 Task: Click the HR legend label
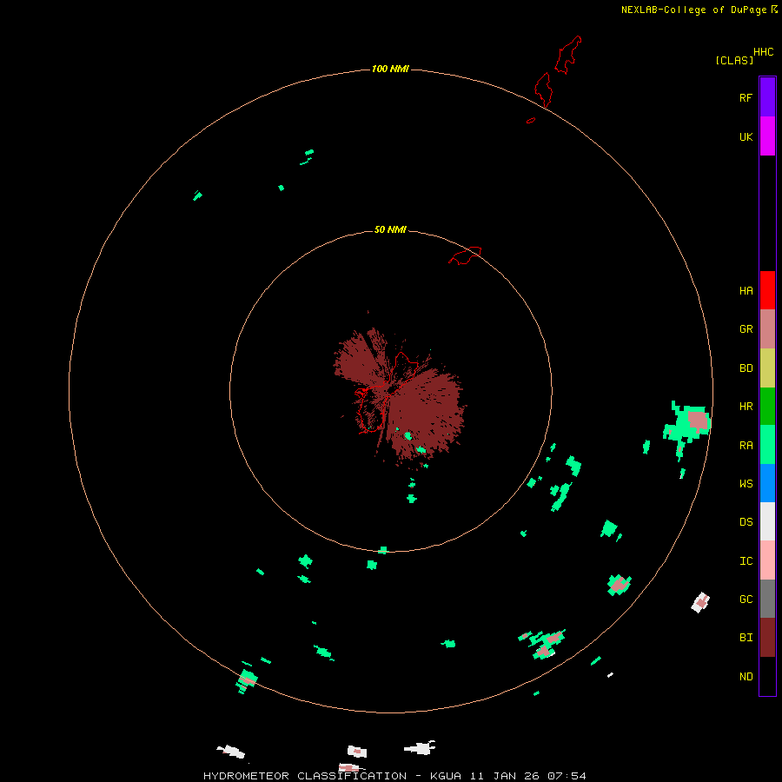point(746,407)
